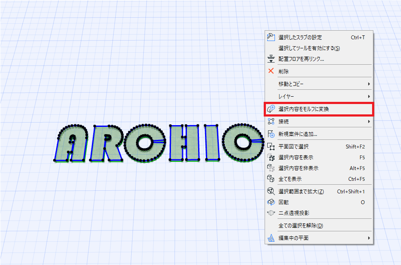This screenshot has height=265, width=401.
Task: Open the レイヤー submenu
Action: [x=319, y=96]
